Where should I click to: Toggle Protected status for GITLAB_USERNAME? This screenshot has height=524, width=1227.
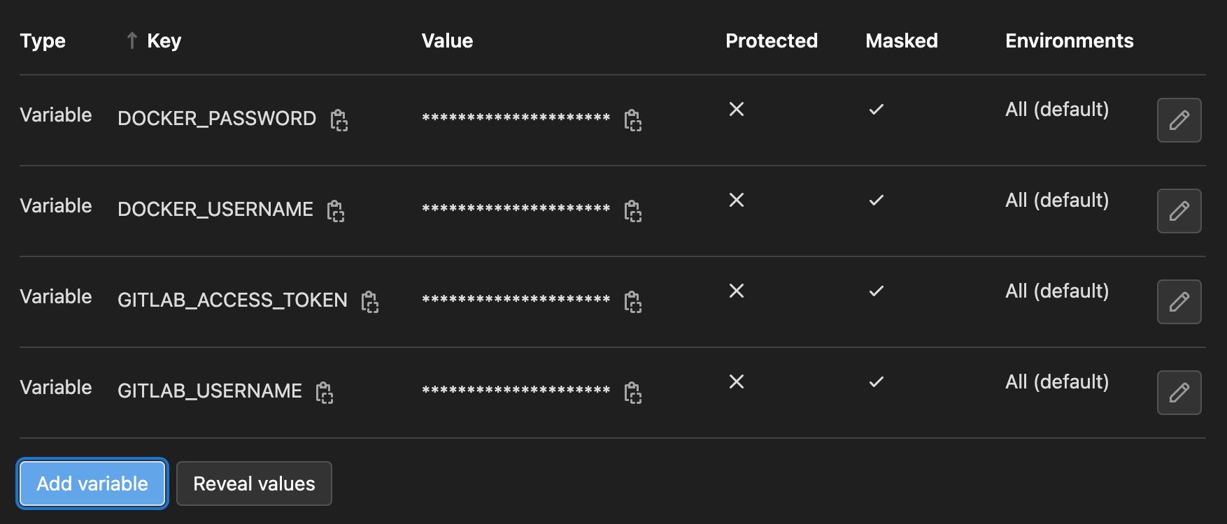736,382
